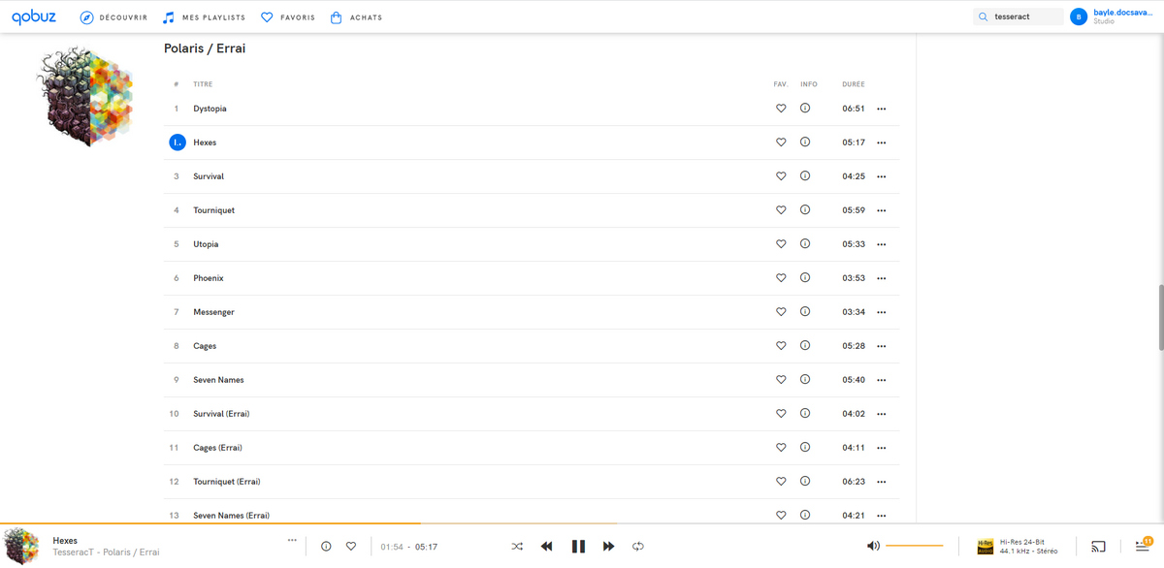Screen dimensions: 1164x568
Task: Skip to the next track
Action: pos(609,547)
